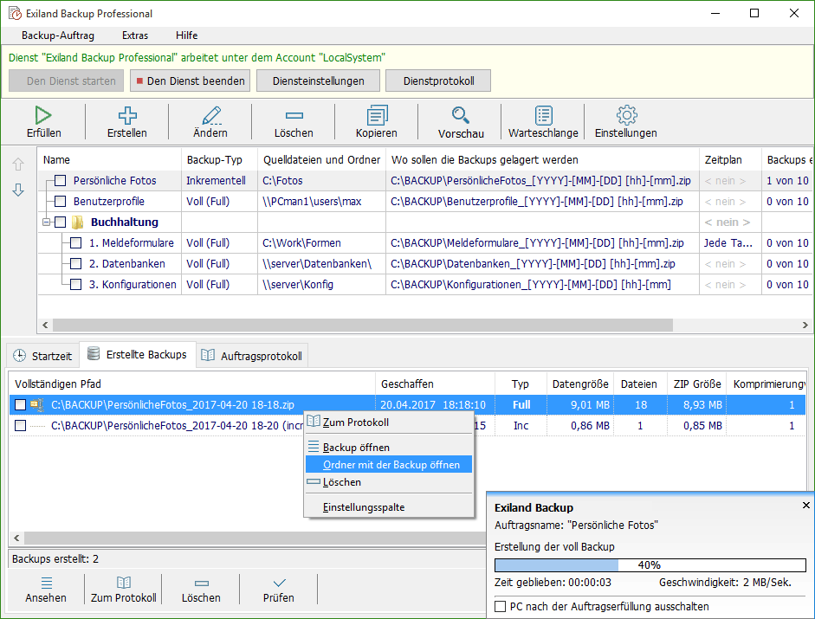Viewport: 815px width, 619px height.
Task: Open Einstellungen gear
Action: point(626,115)
